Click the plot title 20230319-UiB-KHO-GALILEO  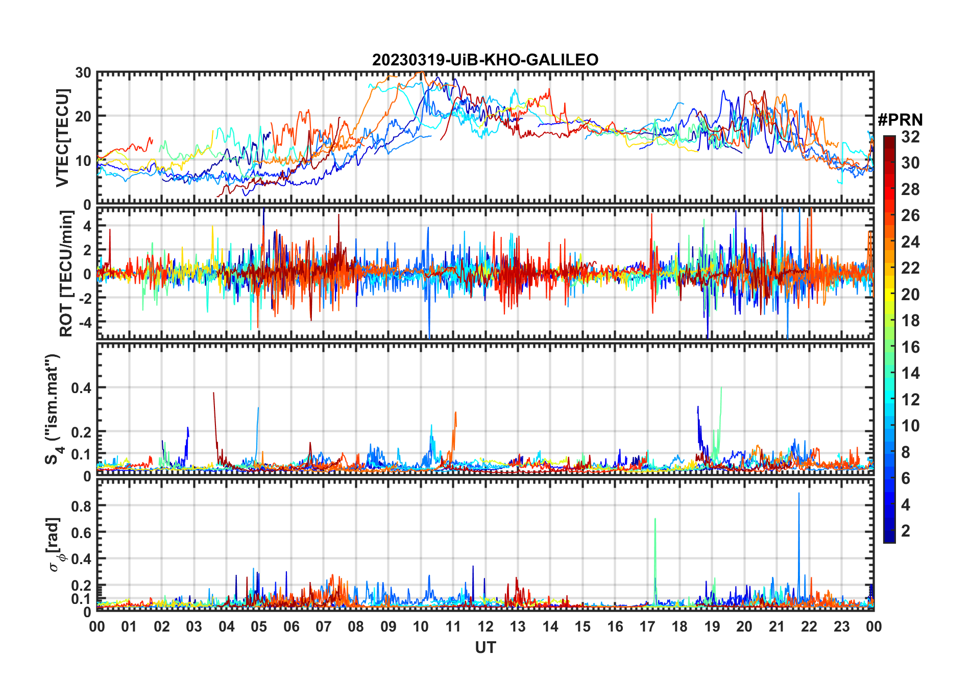point(485,60)
